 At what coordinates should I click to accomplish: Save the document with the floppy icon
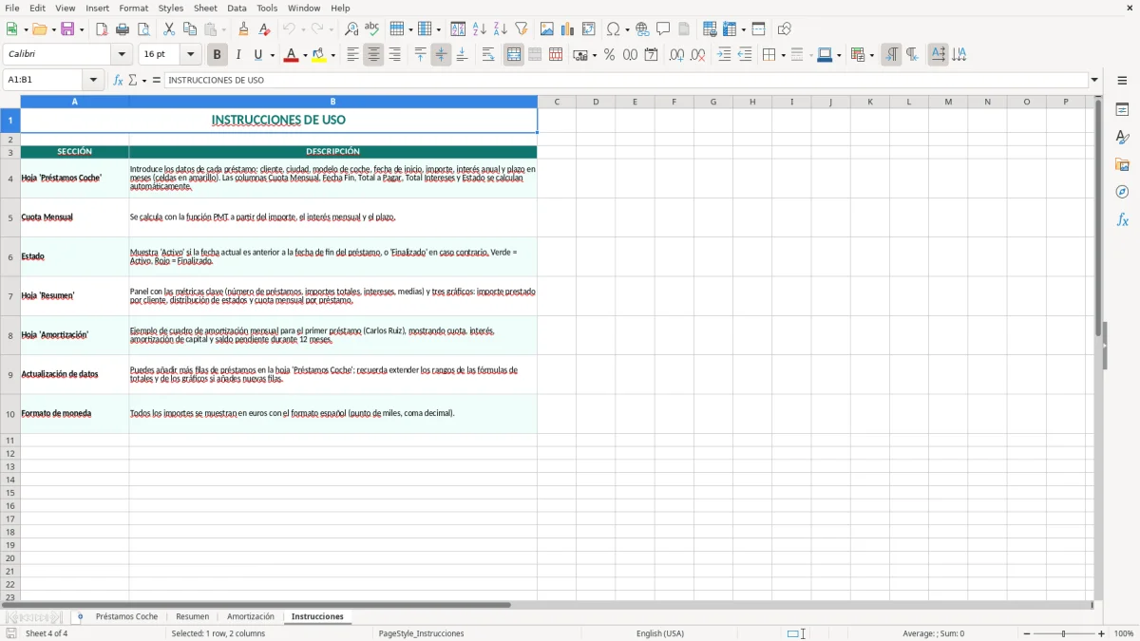[x=67, y=29]
